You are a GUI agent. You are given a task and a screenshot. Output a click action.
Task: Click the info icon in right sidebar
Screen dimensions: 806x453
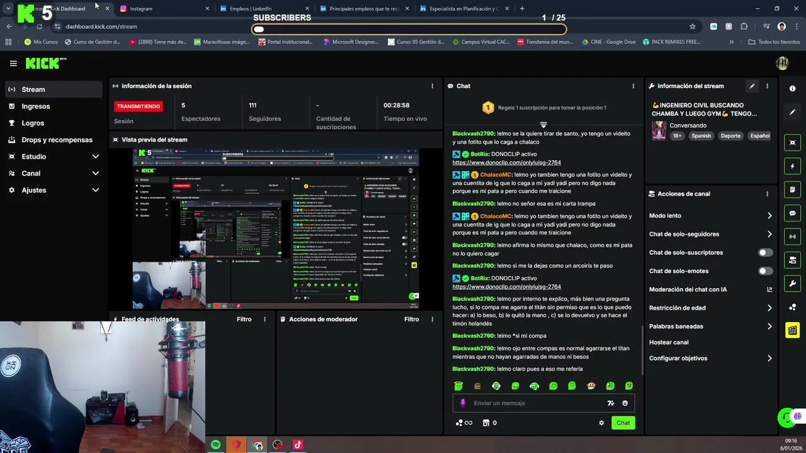[x=792, y=89]
